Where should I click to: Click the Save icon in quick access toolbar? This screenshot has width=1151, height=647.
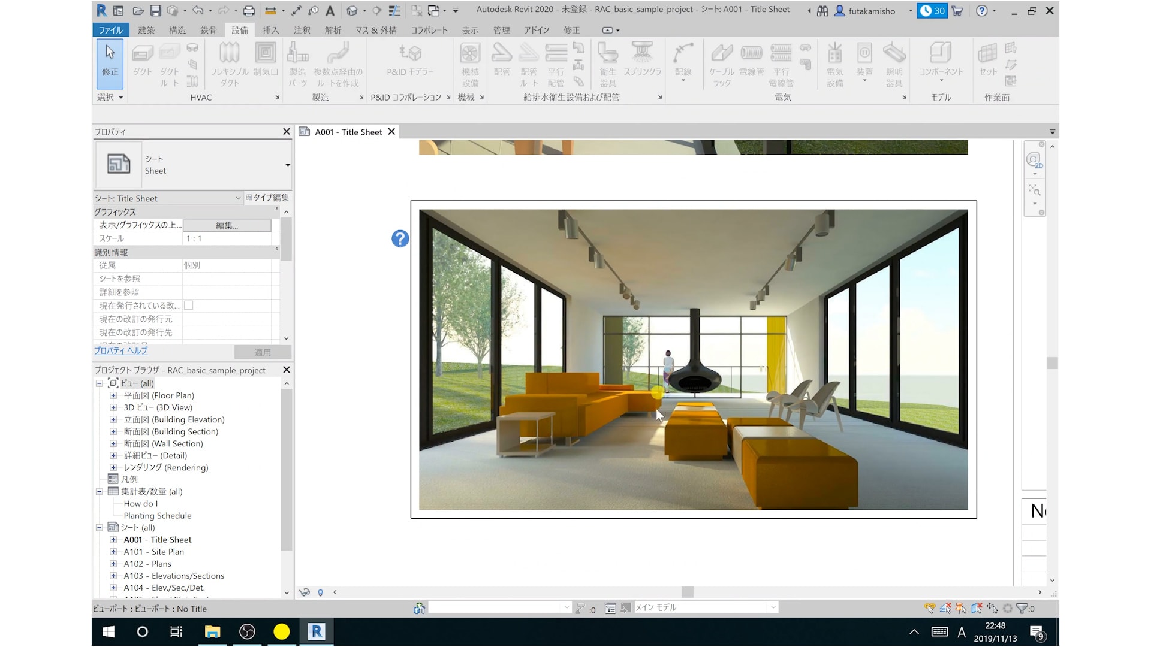click(x=155, y=11)
